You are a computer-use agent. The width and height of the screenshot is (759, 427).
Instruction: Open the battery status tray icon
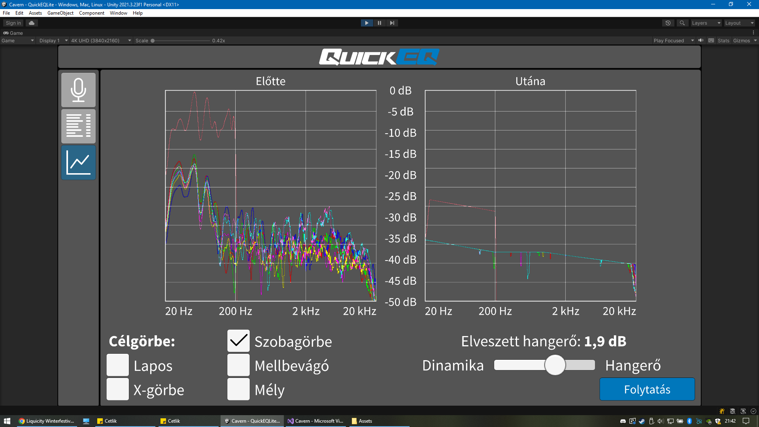click(x=680, y=421)
